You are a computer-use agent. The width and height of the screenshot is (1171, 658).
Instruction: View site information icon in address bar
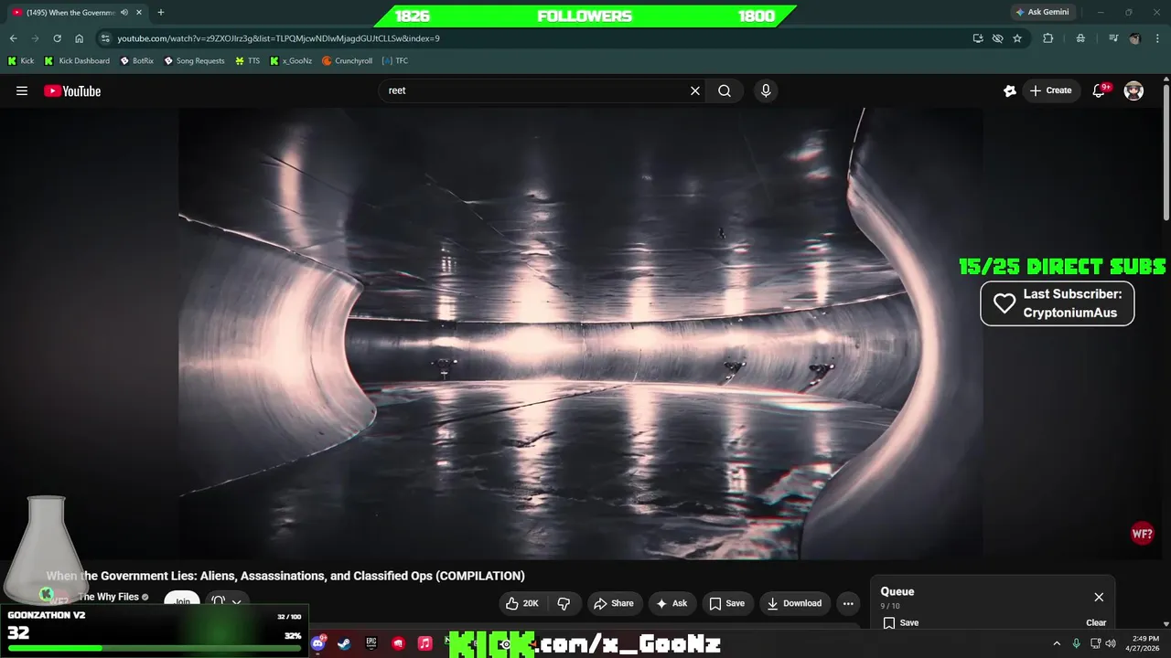pos(105,38)
